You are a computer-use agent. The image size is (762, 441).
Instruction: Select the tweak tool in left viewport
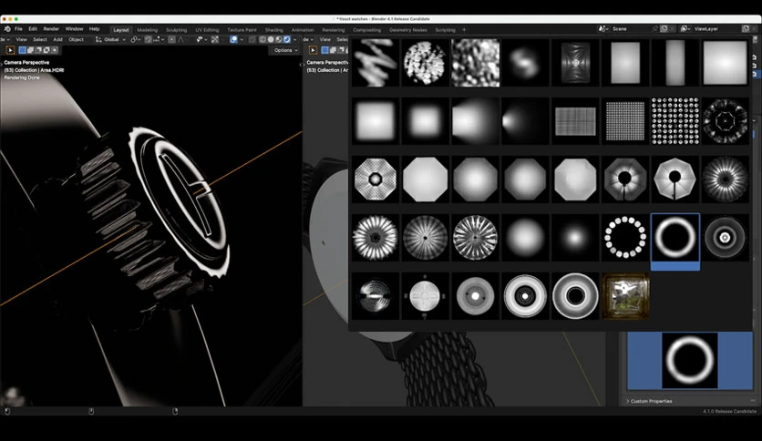[10, 50]
